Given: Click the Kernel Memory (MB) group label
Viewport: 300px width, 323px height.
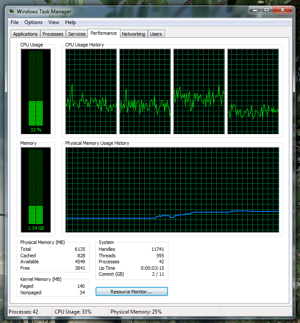Looking at the screenshot, I should 41,279.
